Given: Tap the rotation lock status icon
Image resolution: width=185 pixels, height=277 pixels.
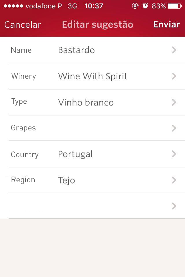Looking at the screenshot, I should coord(135,6).
